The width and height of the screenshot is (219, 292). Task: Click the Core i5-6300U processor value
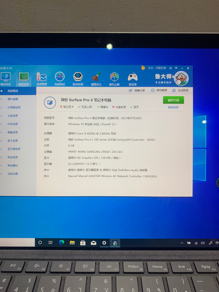point(92,134)
